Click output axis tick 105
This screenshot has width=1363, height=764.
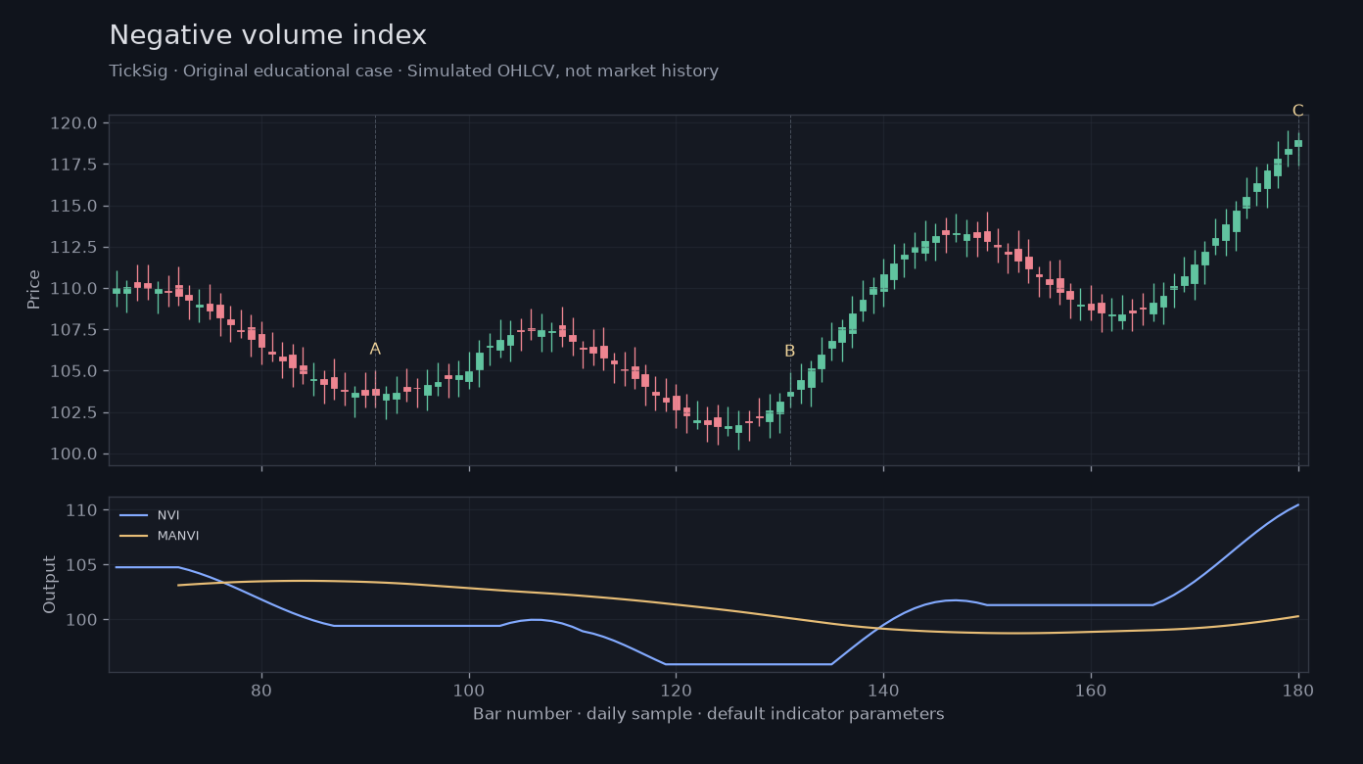(x=83, y=565)
